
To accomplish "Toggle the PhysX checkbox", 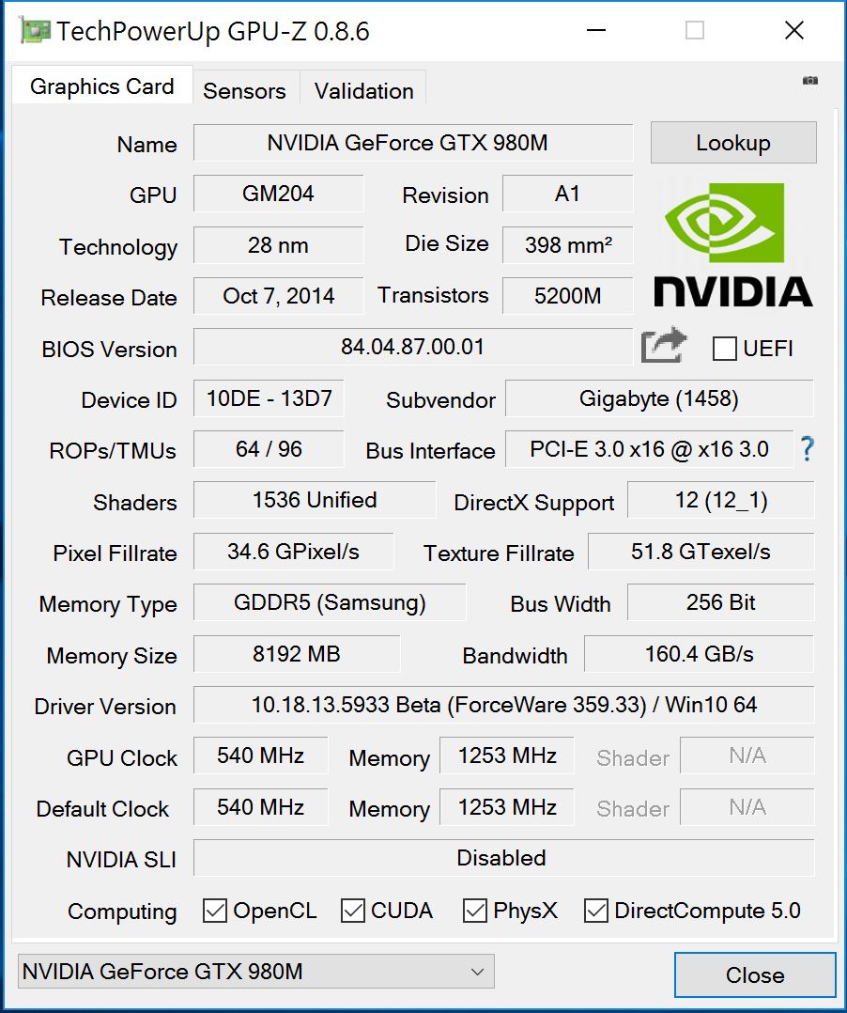I will tap(475, 911).
